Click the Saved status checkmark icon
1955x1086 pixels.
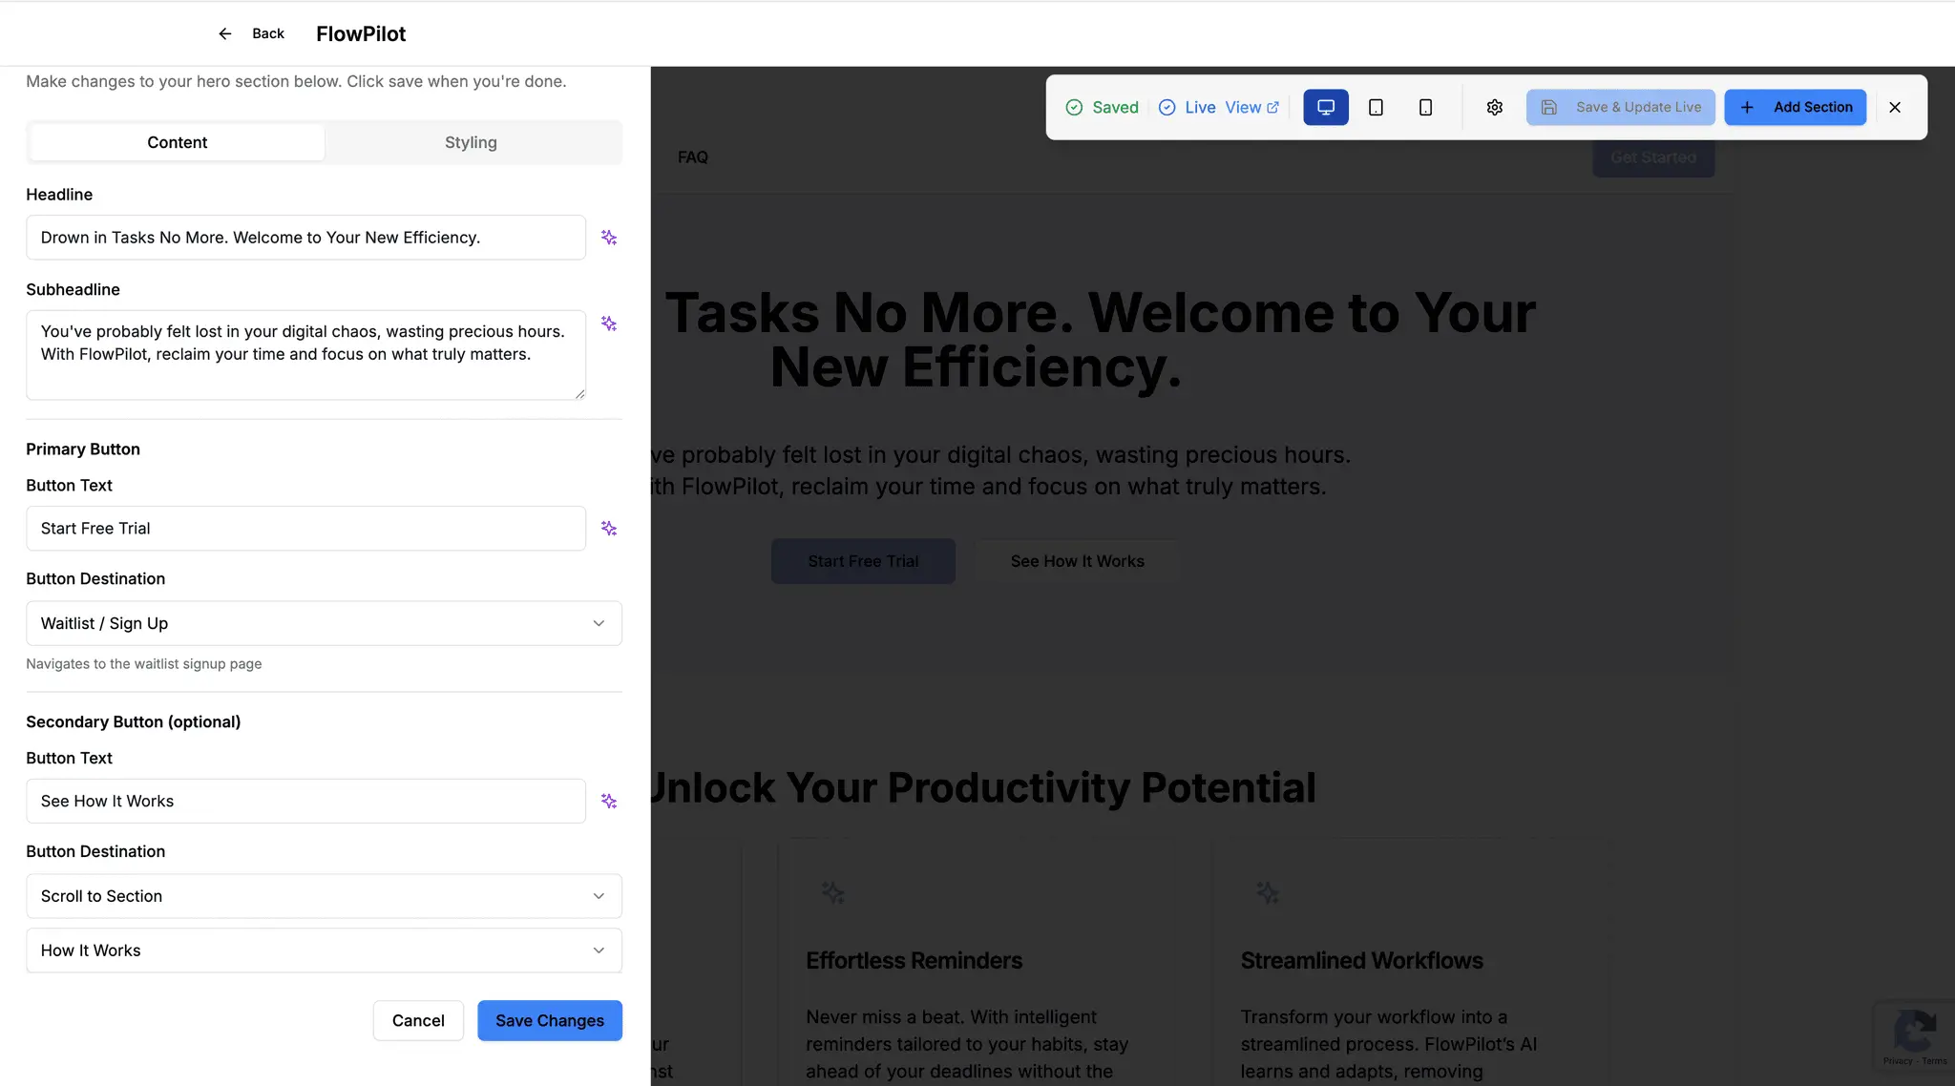[1074, 107]
